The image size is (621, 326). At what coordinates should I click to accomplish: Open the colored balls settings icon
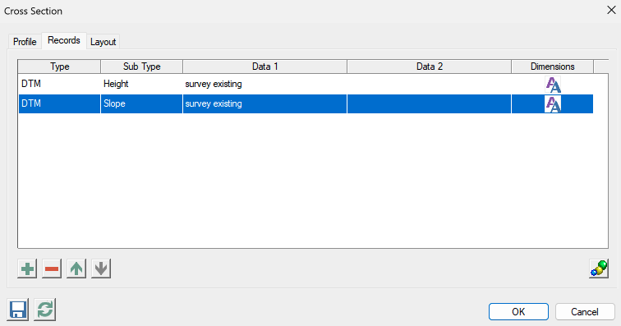(599, 269)
